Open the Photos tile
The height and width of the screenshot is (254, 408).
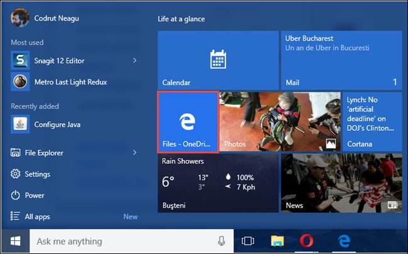click(280, 121)
